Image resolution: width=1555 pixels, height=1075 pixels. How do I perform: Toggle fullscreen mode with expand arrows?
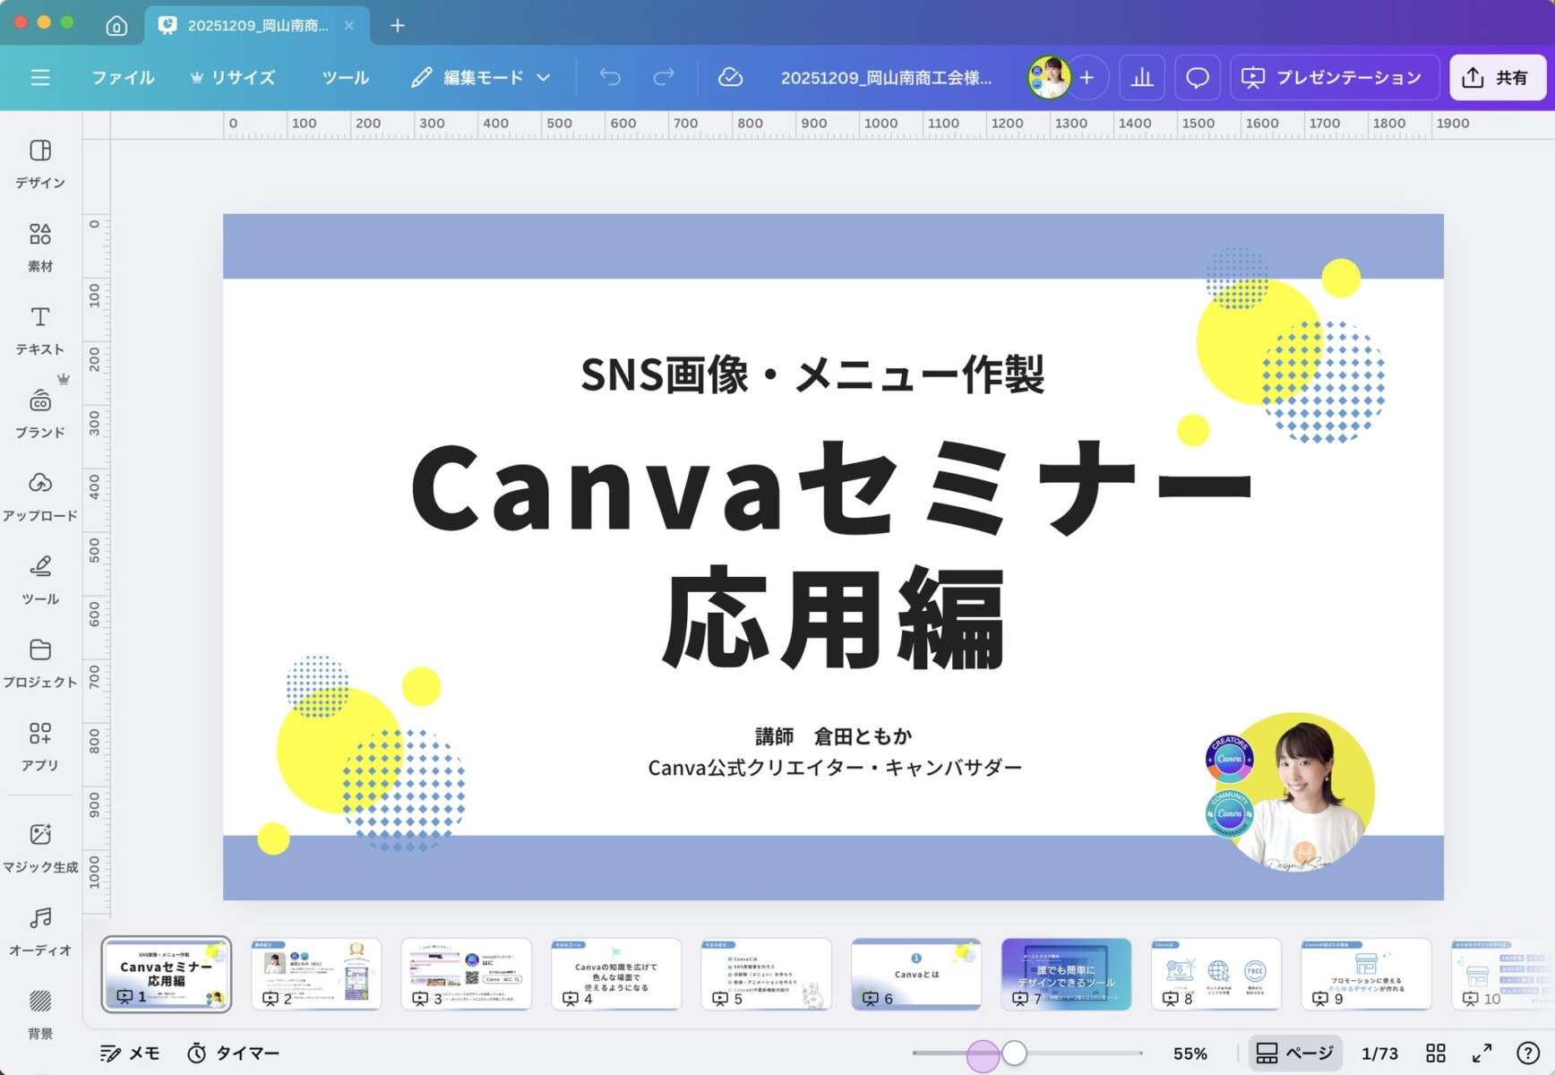pos(1482,1053)
